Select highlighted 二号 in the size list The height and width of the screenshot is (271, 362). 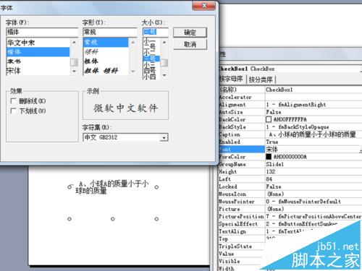click(151, 59)
